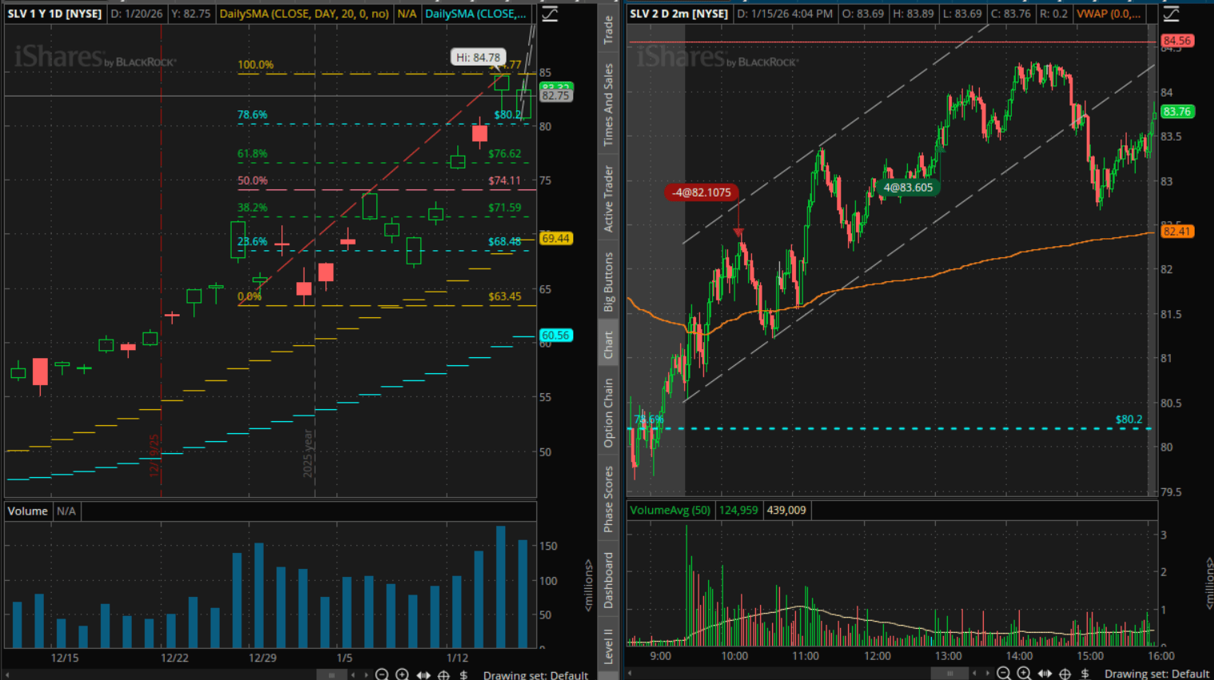Click left chart's dollar sign icon
The height and width of the screenshot is (680, 1214).
464,674
